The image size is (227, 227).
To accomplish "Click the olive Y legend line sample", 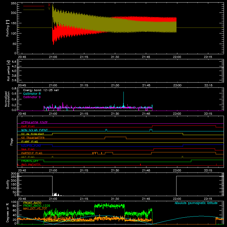I will pos(34,10).
